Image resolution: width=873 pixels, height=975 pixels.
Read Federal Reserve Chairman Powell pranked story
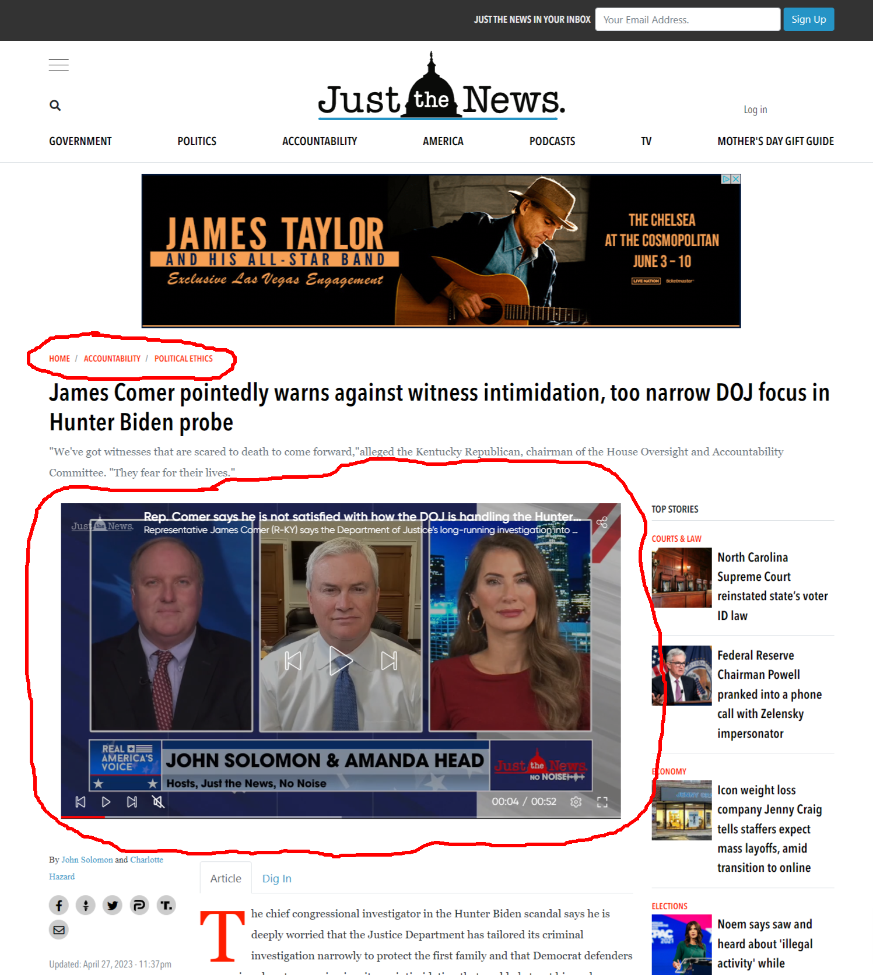pos(770,694)
